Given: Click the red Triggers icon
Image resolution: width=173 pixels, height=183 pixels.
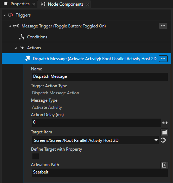Looking at the screenshot, I should (x=11, y=15).
